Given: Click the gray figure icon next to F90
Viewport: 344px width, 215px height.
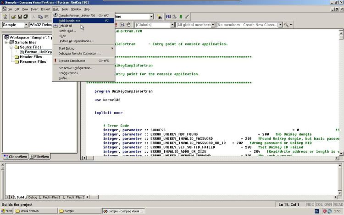Looking at the screenshot, I should point(175,17).
